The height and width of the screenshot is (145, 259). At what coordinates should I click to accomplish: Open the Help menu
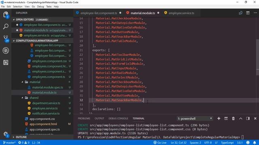[x=56, y=6]
